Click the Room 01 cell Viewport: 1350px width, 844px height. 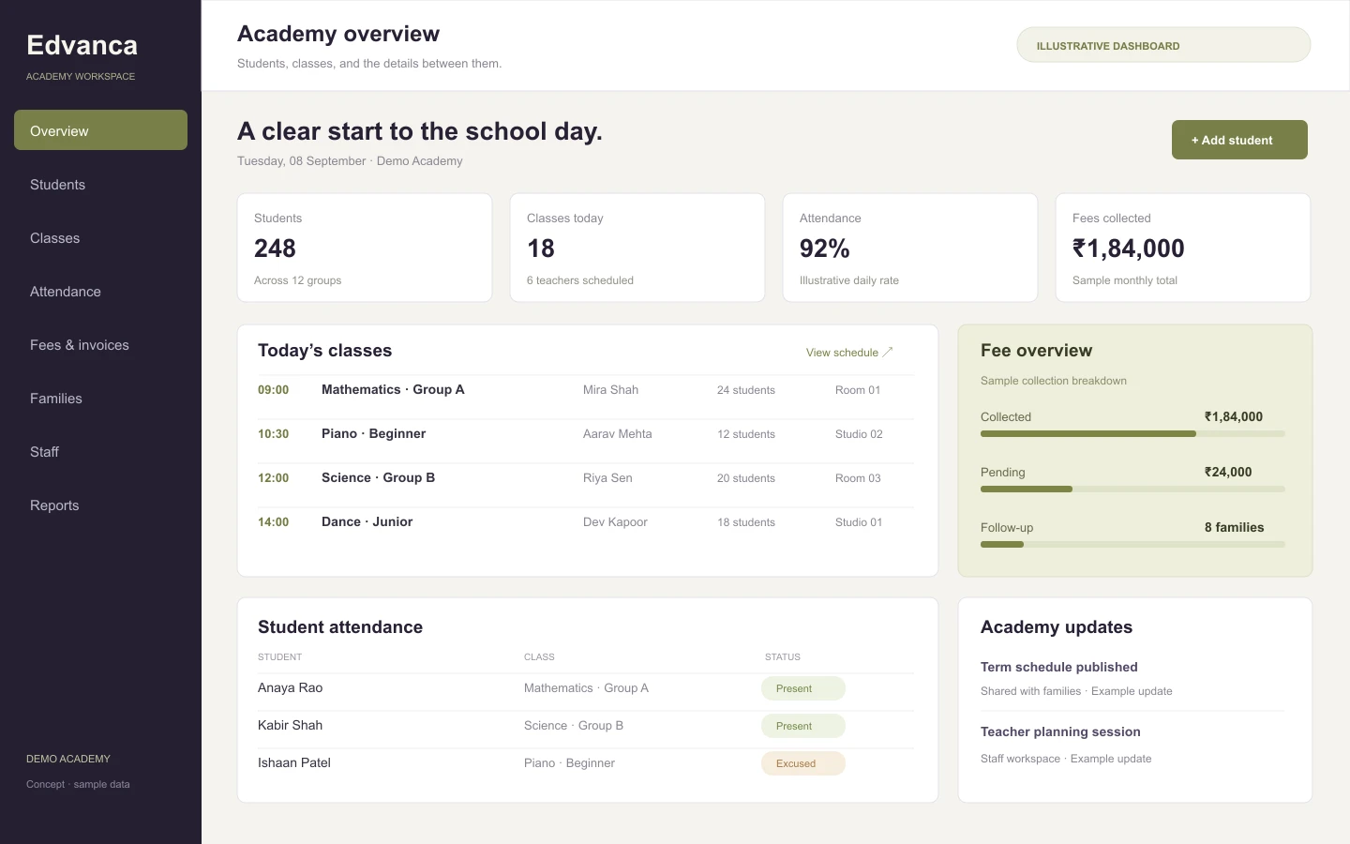[858, 390]
